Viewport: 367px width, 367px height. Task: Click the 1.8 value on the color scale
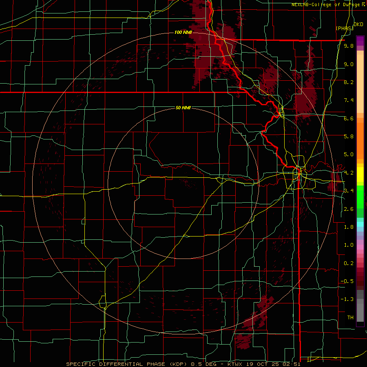click(x=349, y=227)
